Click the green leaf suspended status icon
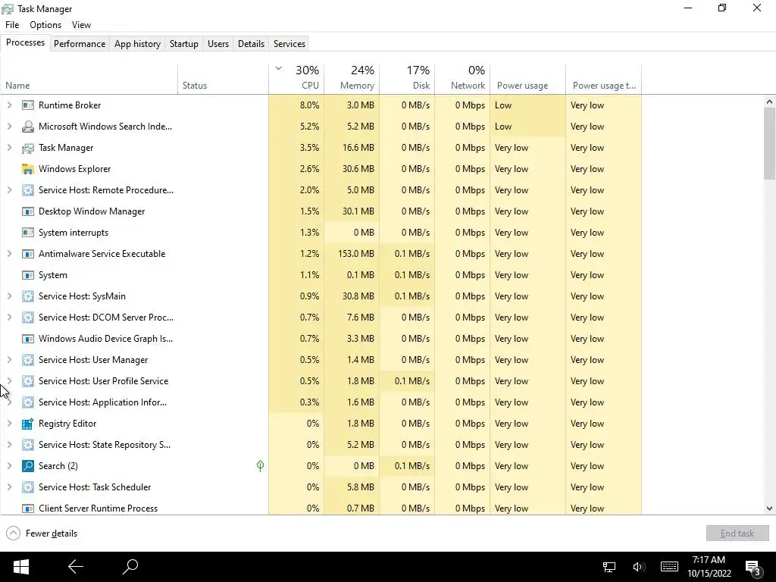The width and height of the screenshot is (776, 582). coord(261,466)
